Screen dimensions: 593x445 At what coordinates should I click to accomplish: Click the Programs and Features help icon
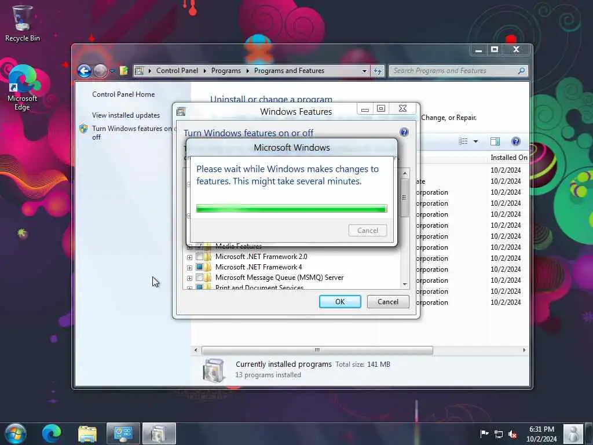coord(516,141)
